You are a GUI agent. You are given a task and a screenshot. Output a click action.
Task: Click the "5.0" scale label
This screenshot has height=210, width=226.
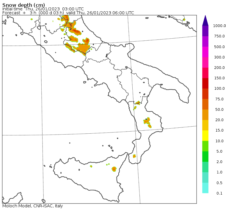click(x=219, y=151)
